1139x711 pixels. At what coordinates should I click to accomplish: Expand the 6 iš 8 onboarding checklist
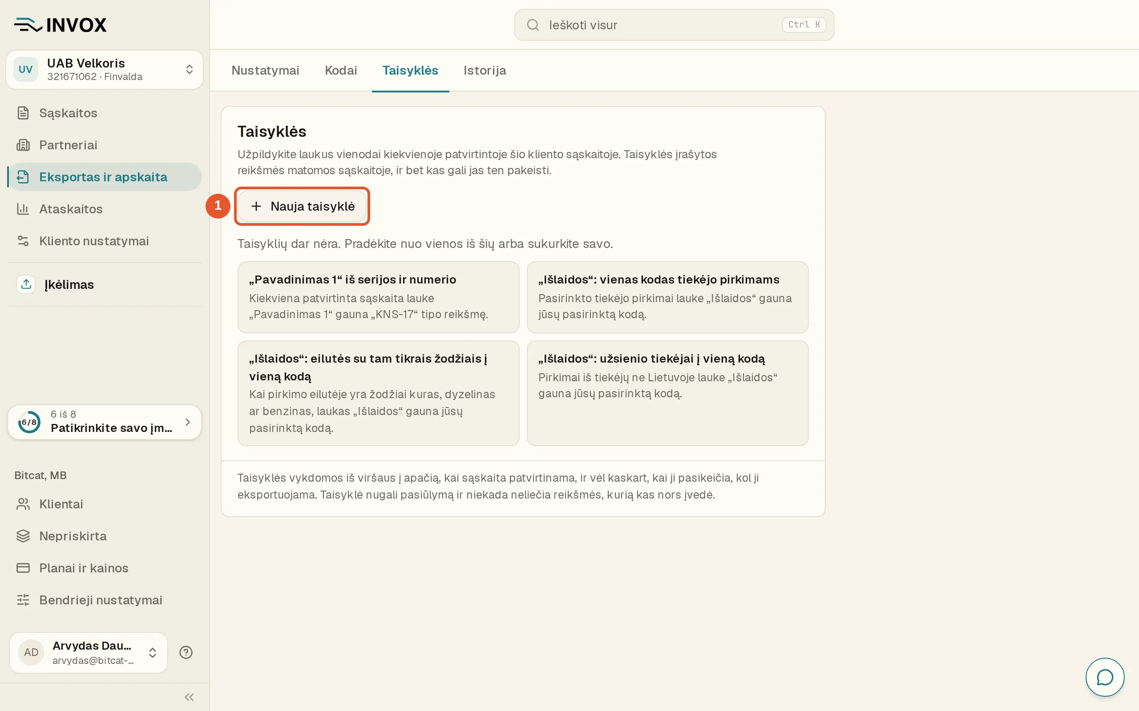(105, 422)
